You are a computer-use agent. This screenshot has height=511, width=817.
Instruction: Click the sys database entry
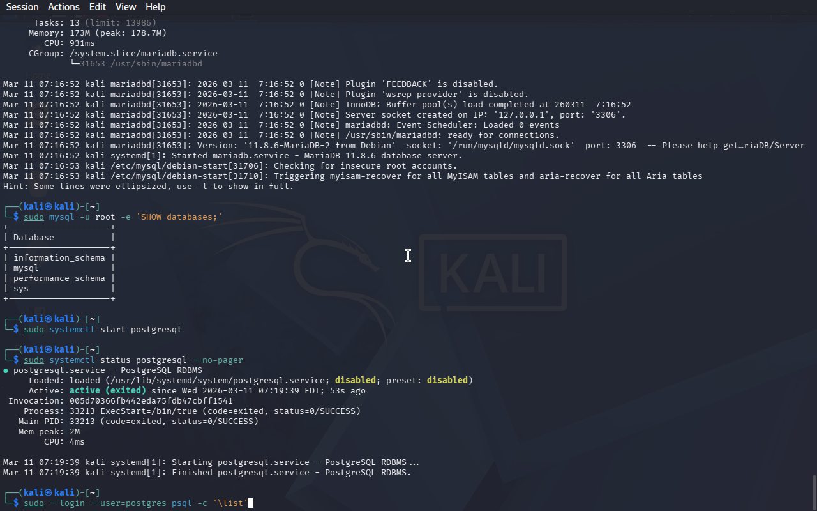pos(21,289)
